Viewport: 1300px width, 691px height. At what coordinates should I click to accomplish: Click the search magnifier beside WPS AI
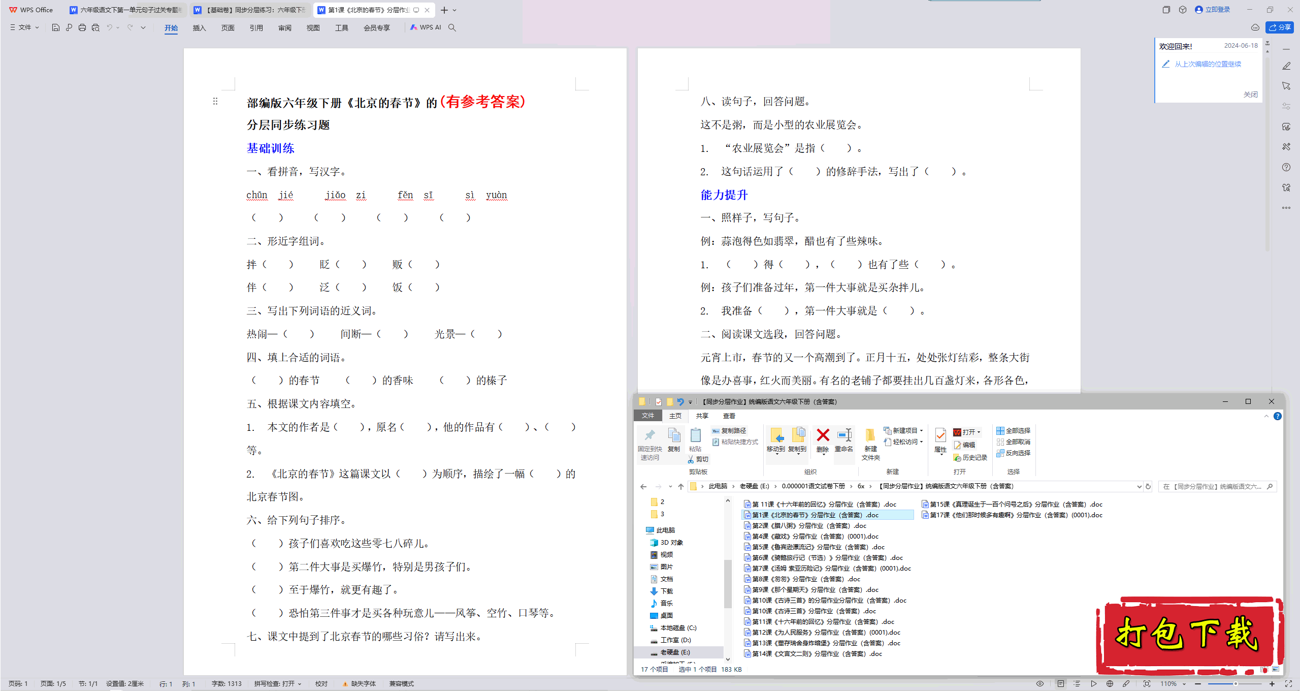point(452,27)
